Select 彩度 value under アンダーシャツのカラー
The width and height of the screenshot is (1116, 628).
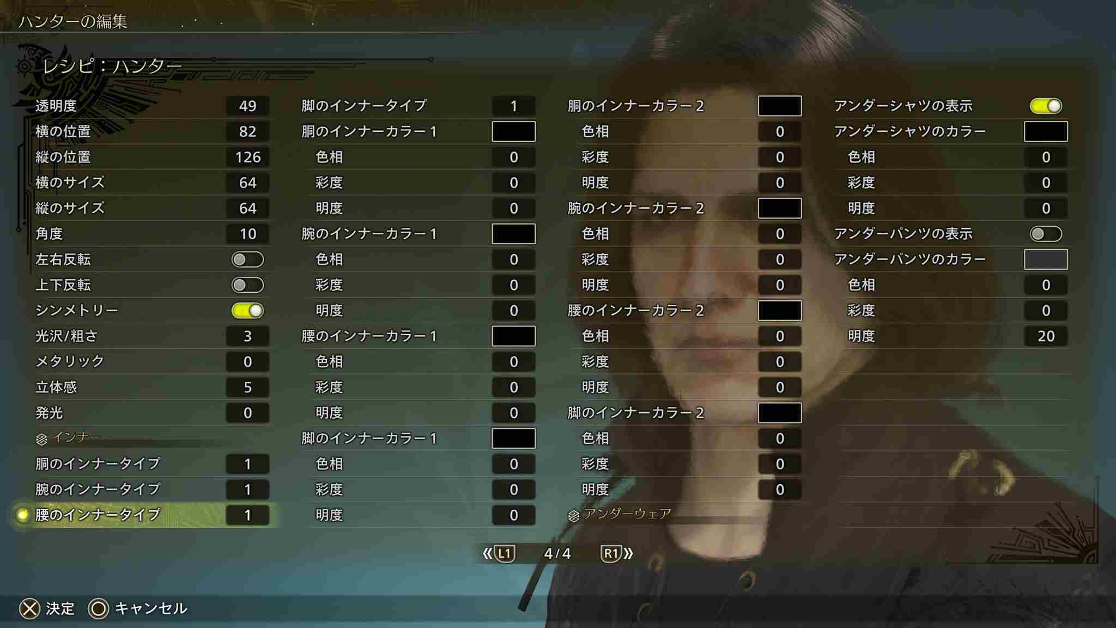(1046, 183)
